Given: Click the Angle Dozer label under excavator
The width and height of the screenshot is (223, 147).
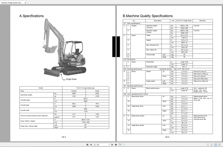Looking at the screenshot, I should click(71, 79).
